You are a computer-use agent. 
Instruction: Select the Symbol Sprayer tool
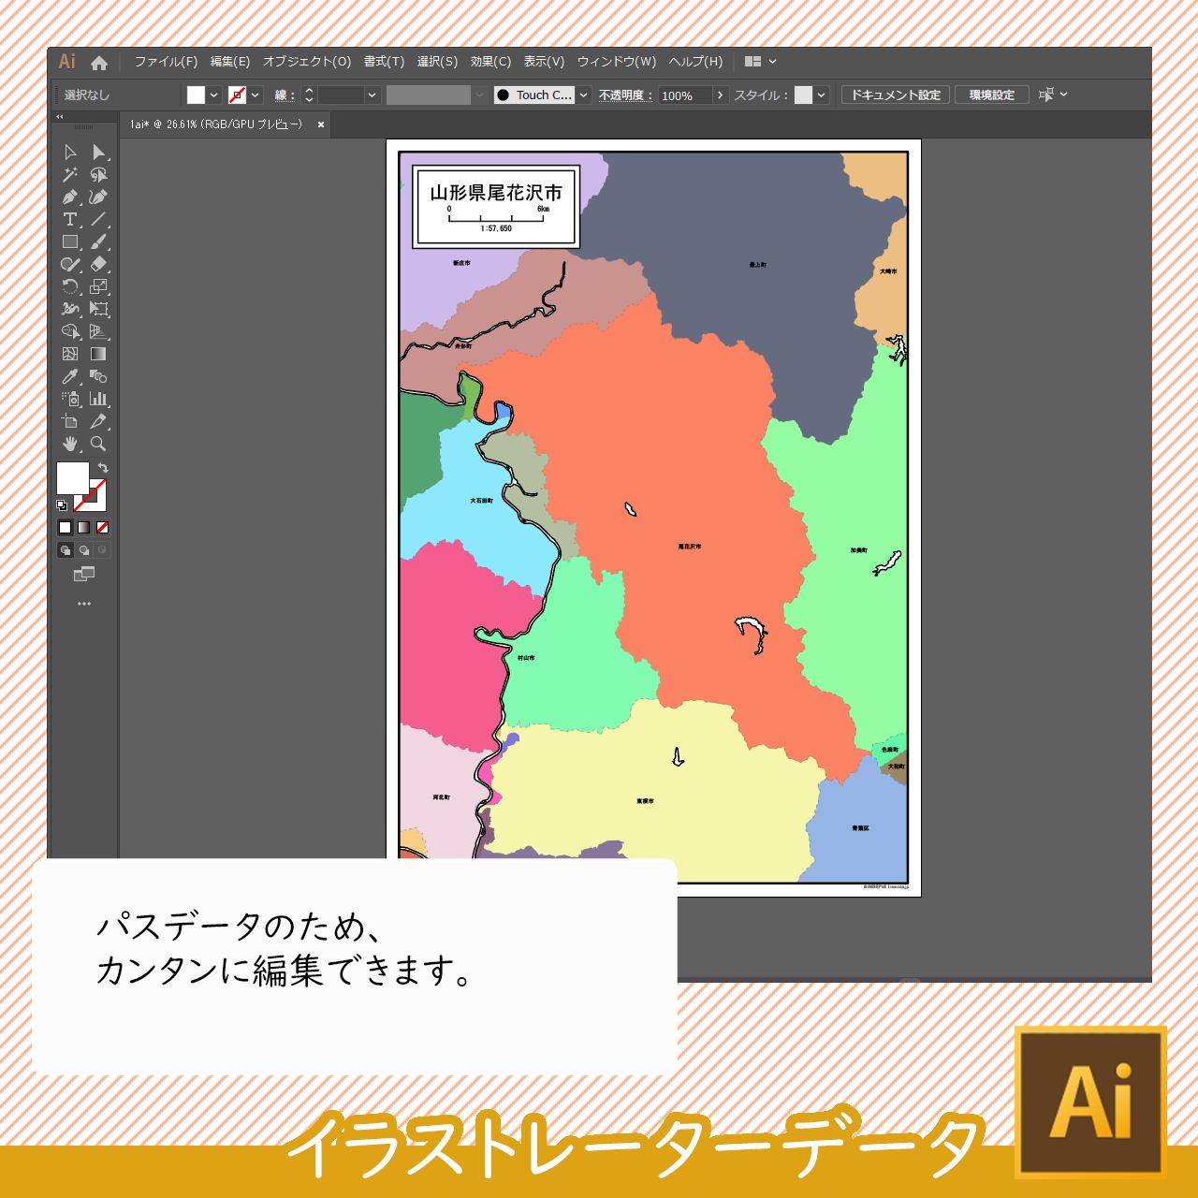(x=70, y=400)
